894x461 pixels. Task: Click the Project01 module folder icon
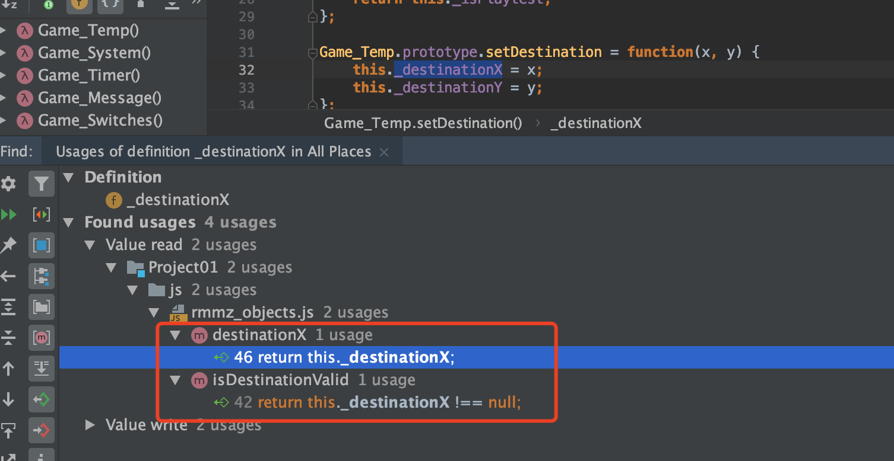136,268
